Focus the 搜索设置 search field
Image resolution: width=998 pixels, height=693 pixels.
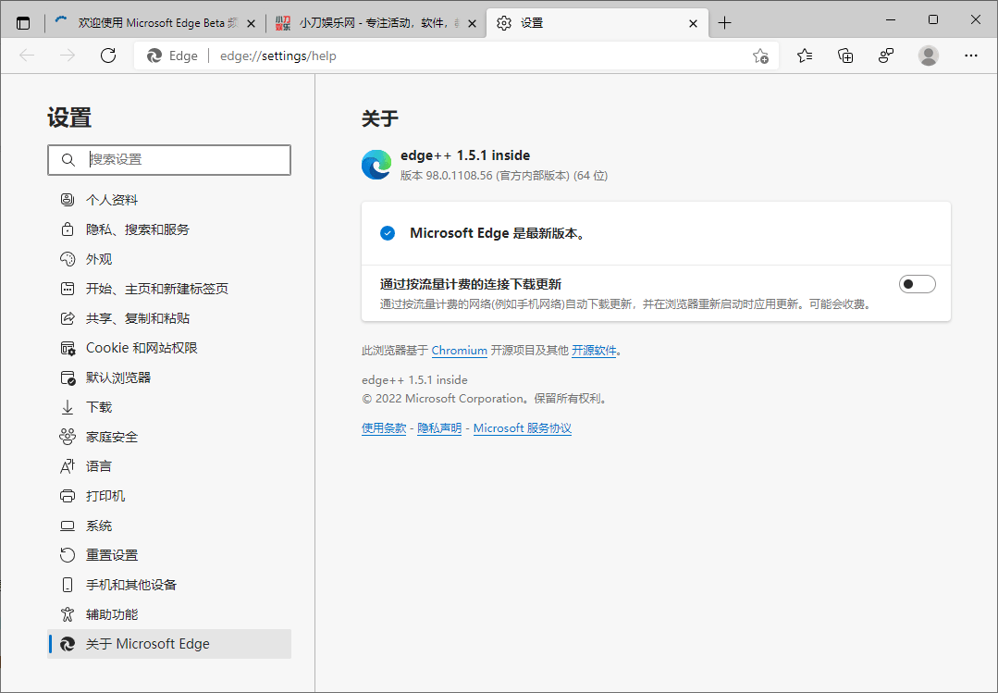coord(169,160)
